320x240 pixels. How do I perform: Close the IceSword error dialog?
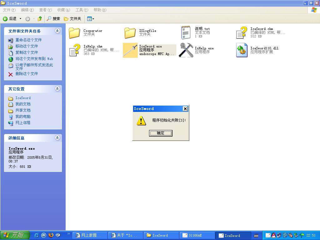(185, 109)
